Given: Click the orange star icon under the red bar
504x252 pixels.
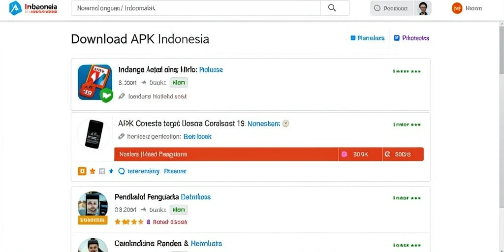Looking at the screenshot, I should click(x=92, y=171).
